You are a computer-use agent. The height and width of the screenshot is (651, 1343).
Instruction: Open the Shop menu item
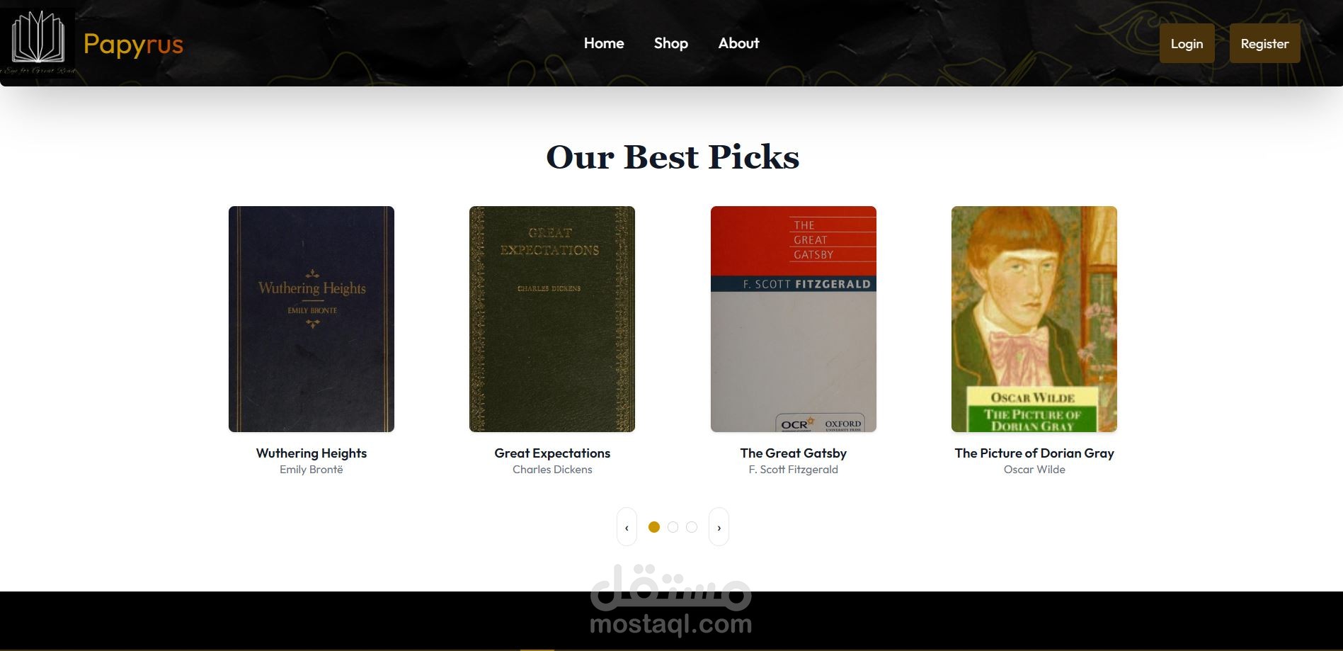click(x=671, y=43)
